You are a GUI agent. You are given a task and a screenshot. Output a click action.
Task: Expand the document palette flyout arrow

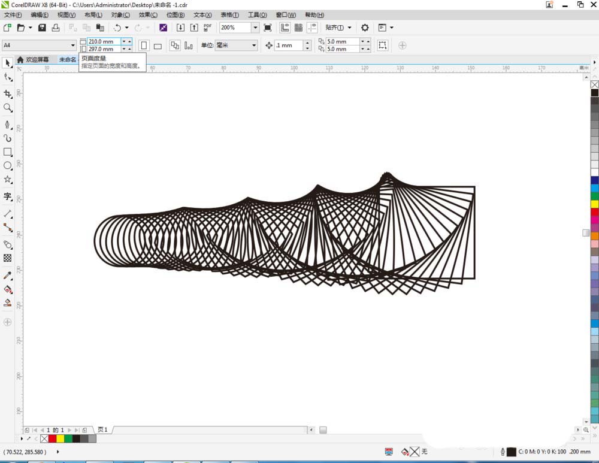click(22, 438)
